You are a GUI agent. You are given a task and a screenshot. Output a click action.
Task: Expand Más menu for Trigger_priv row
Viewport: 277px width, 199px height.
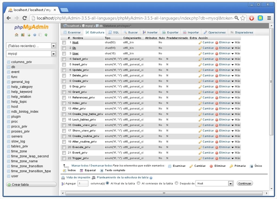(x=236, y=158)
